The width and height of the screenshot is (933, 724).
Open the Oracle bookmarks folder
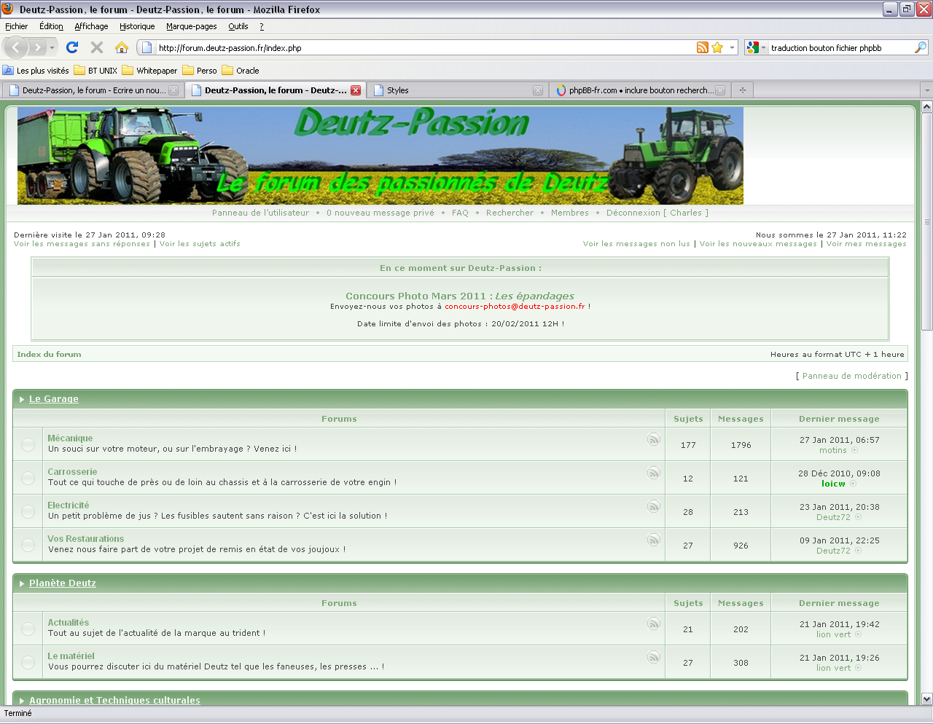(x=241, y=71)
